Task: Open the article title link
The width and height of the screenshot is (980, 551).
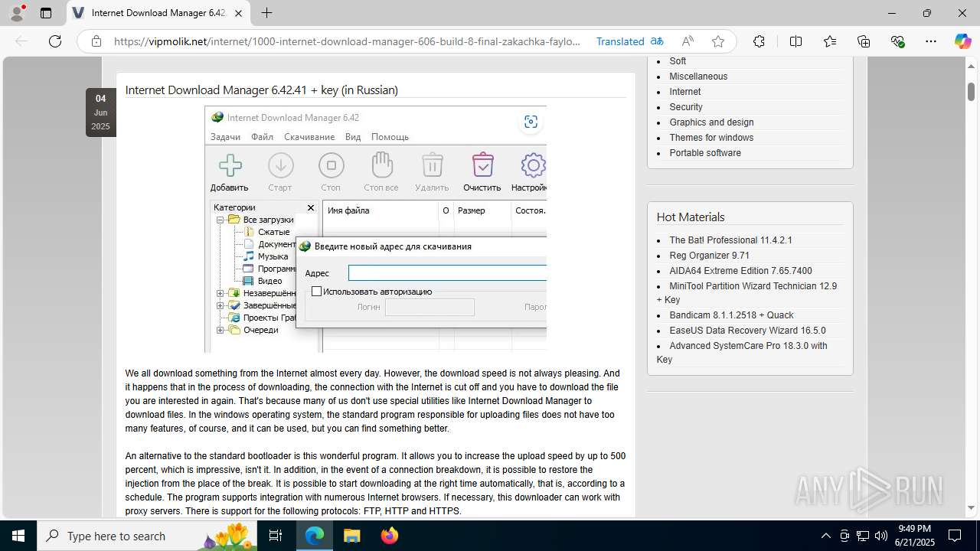Action: click(x=262, y=90)
